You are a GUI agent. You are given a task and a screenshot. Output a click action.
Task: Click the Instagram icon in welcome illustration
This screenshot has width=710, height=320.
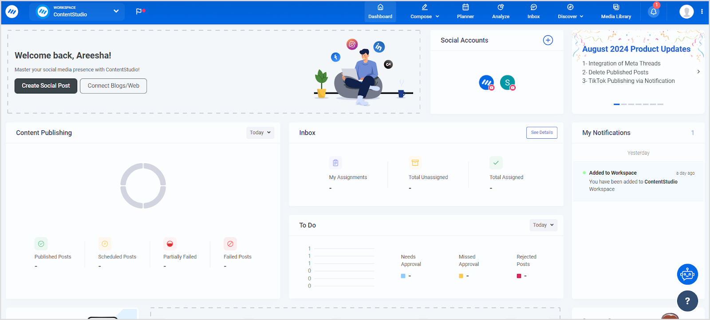pyautogui.click(x=352, y=44)
